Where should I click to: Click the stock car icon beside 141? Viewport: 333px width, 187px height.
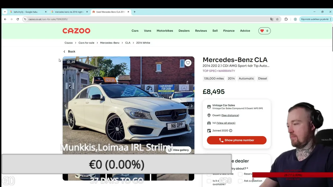tap(209, 123)
